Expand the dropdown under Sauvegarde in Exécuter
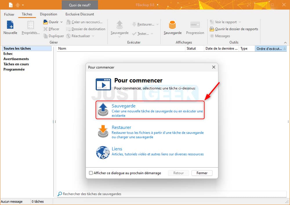This screenshot has height=205, width=290. pyautogui.click(x=119, y=37)
